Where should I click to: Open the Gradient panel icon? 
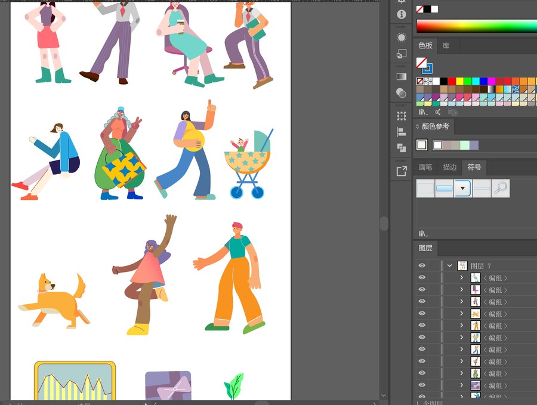(402, 76)
